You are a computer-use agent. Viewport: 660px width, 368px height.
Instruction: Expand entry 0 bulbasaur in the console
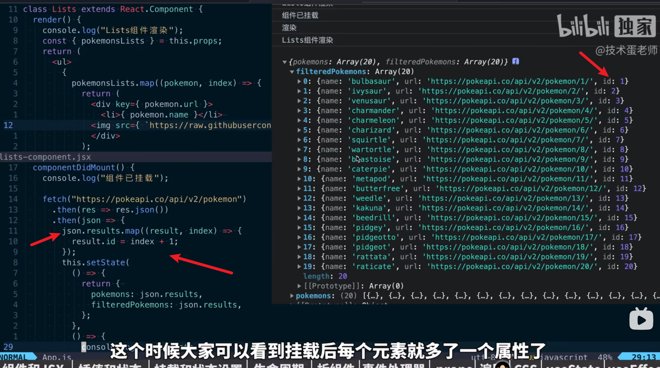pyautogui.click(x=299, y=82)
